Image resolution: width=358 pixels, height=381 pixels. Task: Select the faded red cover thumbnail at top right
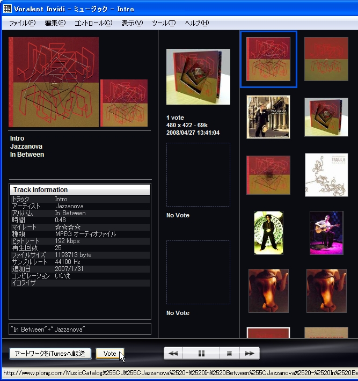tap(326, 59)
